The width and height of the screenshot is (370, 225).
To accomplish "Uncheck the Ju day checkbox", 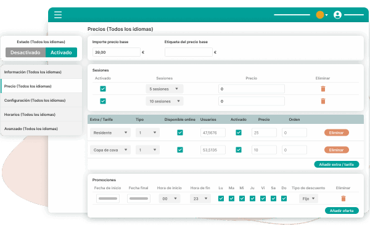I will tap(252, 198).
